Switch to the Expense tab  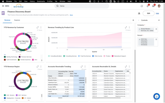(17, 20)
